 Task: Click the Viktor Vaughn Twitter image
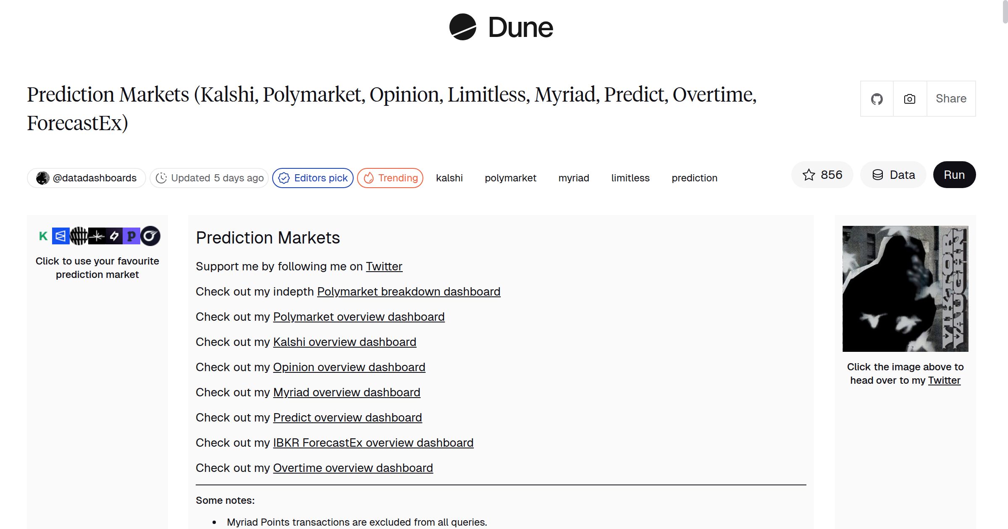(905, 289)
